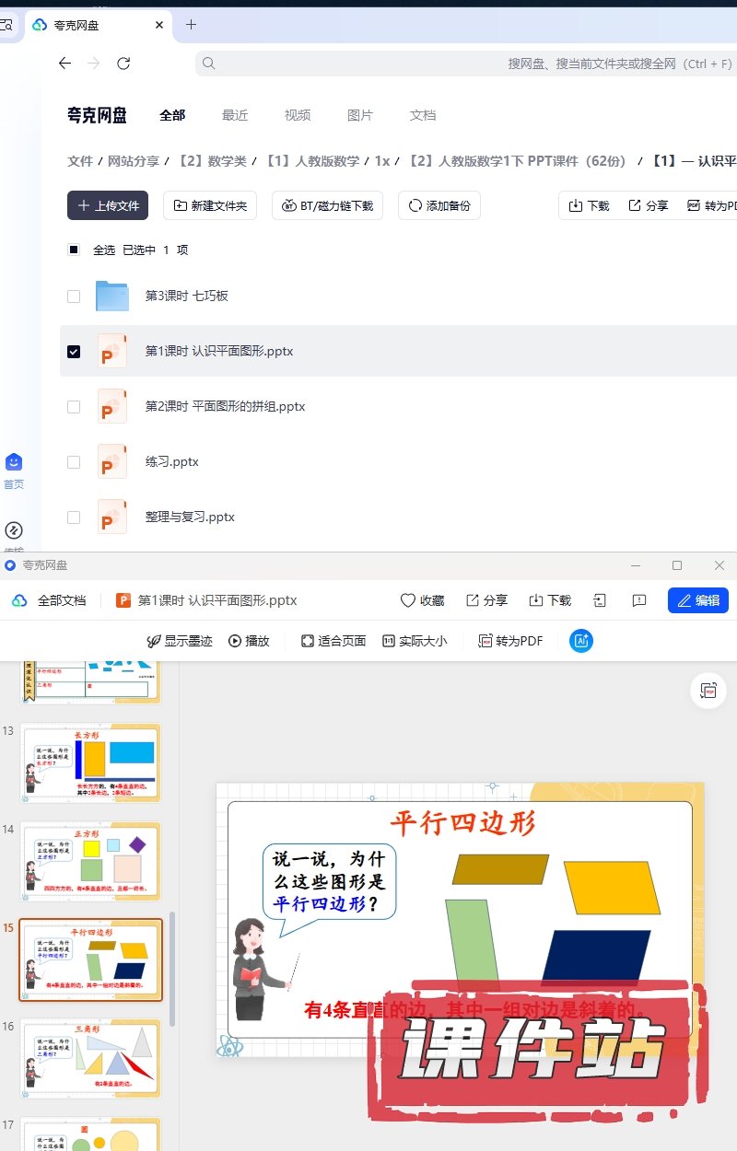Switch to the 最近 tab
Viewport: 737px width, 1151px height.
coord(235,115)
